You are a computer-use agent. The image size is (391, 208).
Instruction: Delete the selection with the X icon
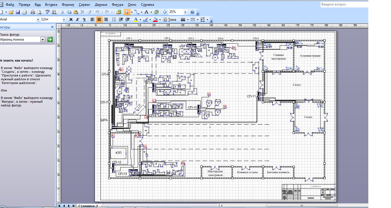(x=83, y=12)
